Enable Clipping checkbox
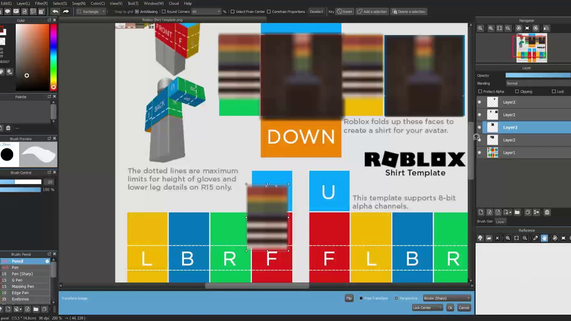Viewport: 571px width, 321px height. 517,91
